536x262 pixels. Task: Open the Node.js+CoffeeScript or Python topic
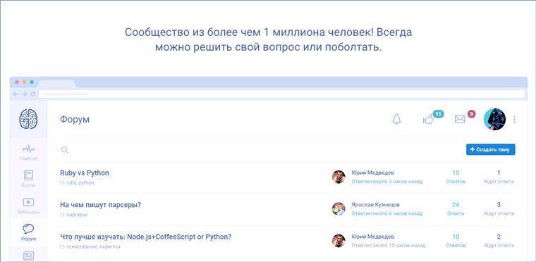click(145, 237)
